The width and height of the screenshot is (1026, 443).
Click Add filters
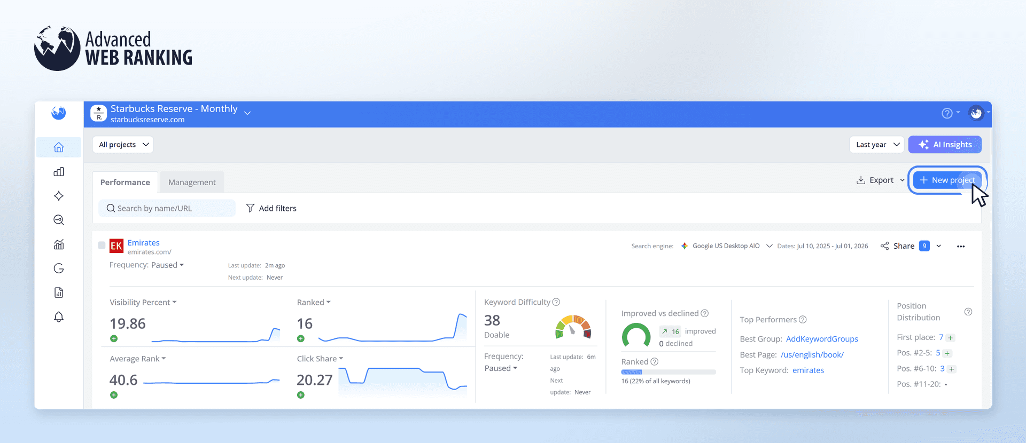tap(271, 208)
